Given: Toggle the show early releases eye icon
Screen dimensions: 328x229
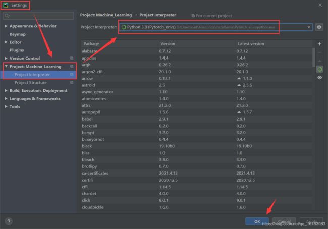Looking at the screenshot, I should (x=319, y=78).
